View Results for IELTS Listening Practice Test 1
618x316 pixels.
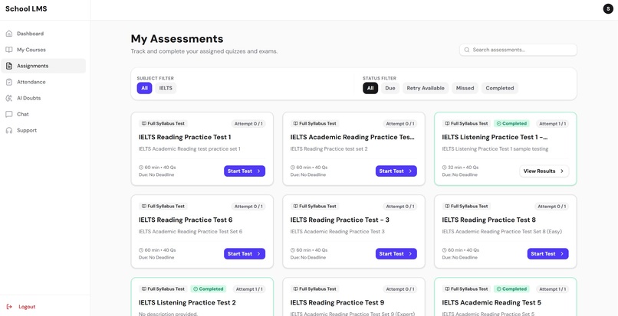(x=544, y=171)
